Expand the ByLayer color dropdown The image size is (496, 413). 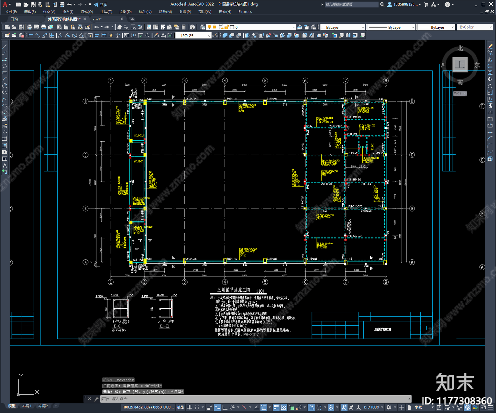(343, 27)
